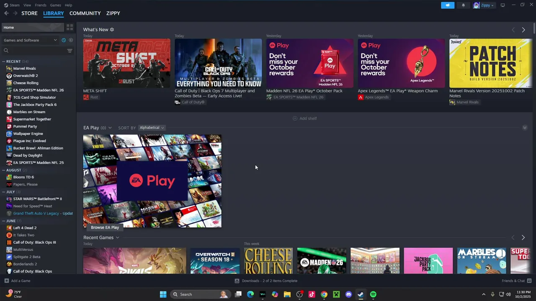Advance Recent Games with right arrow
Viewport: 536px width, 301px height.
pos(523,237)
